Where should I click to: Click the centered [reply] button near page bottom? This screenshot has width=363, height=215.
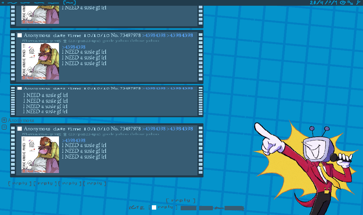coord(181,201)
